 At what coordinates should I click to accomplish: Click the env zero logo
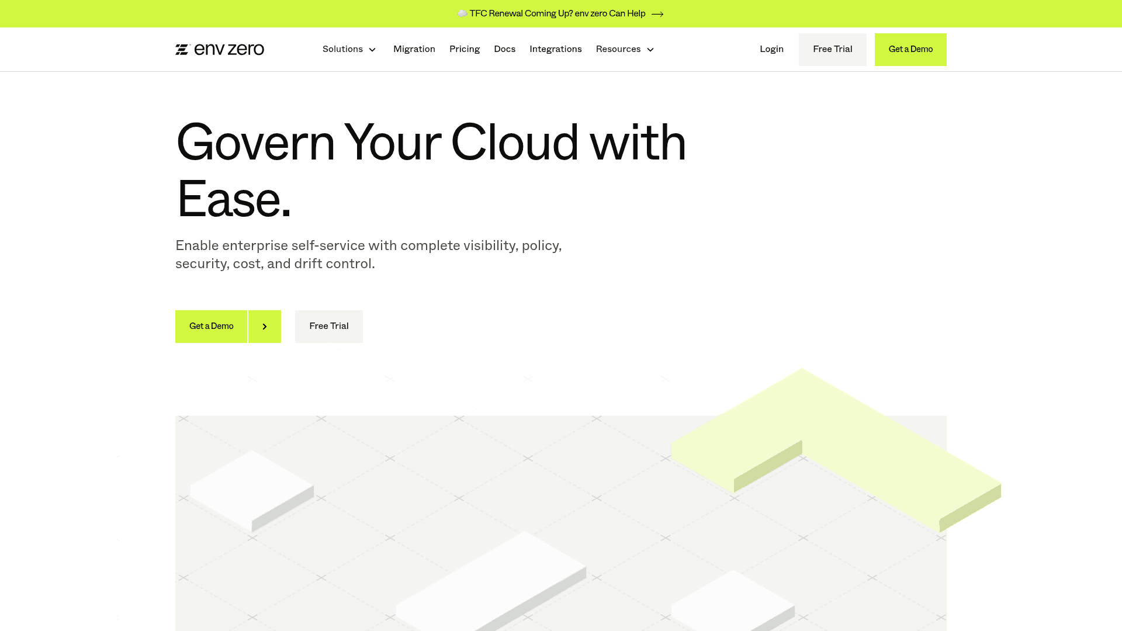point(220,49)
